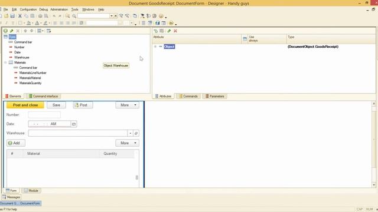This screenshot has height=212, width=378.
Task: Click the Messages panel button
Action: click(x=11, y=197)
